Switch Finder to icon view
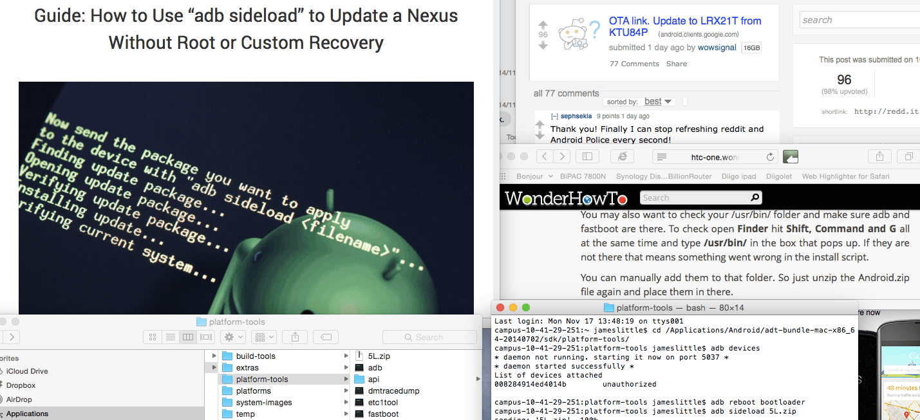The height and width of the screenshot is (420, 920). [x=153, y=337]
